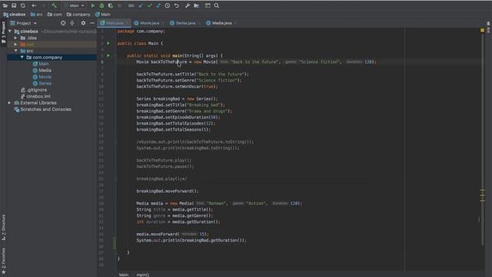
Task: Click the Save All toolbar icon
Action: [x=14, y=5]
